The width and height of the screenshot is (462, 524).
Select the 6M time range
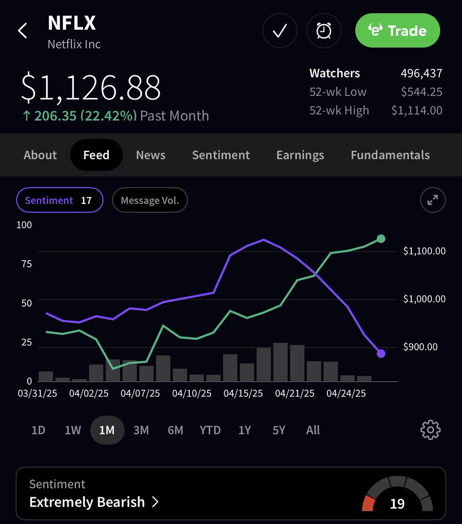[175, 430]
